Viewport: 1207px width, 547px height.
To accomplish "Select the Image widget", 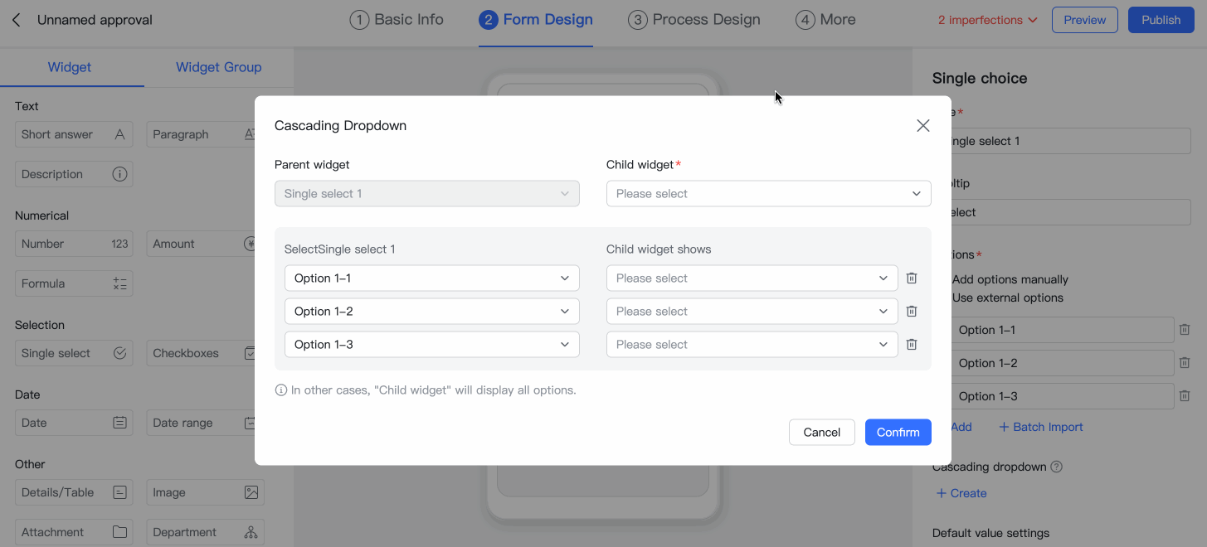I will pos(205,491).
